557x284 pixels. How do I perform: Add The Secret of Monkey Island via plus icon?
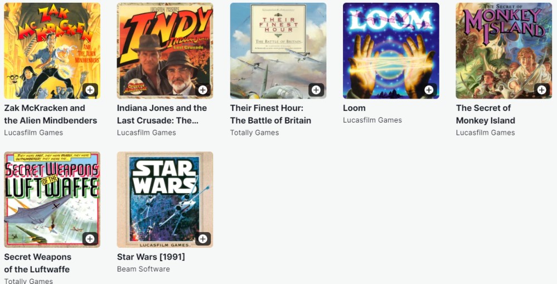point(542,90)
